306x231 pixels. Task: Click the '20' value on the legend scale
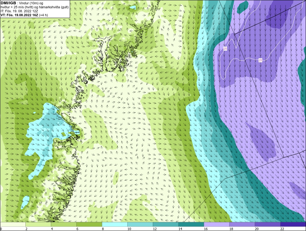click(x=257, y=229)
